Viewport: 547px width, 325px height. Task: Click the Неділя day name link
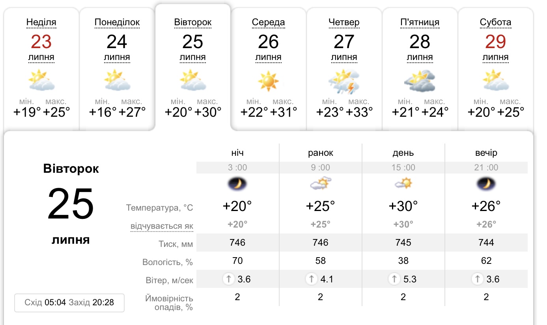[x=41, y=22]
